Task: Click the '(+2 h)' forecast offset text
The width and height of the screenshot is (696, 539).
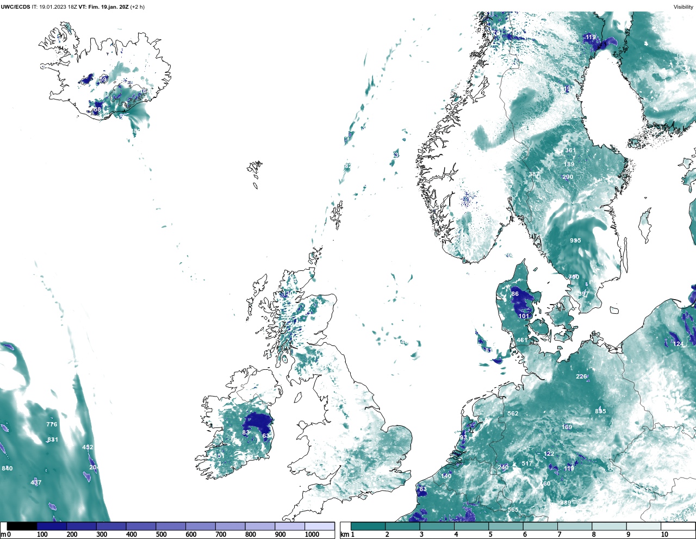Action: point(137,7)
